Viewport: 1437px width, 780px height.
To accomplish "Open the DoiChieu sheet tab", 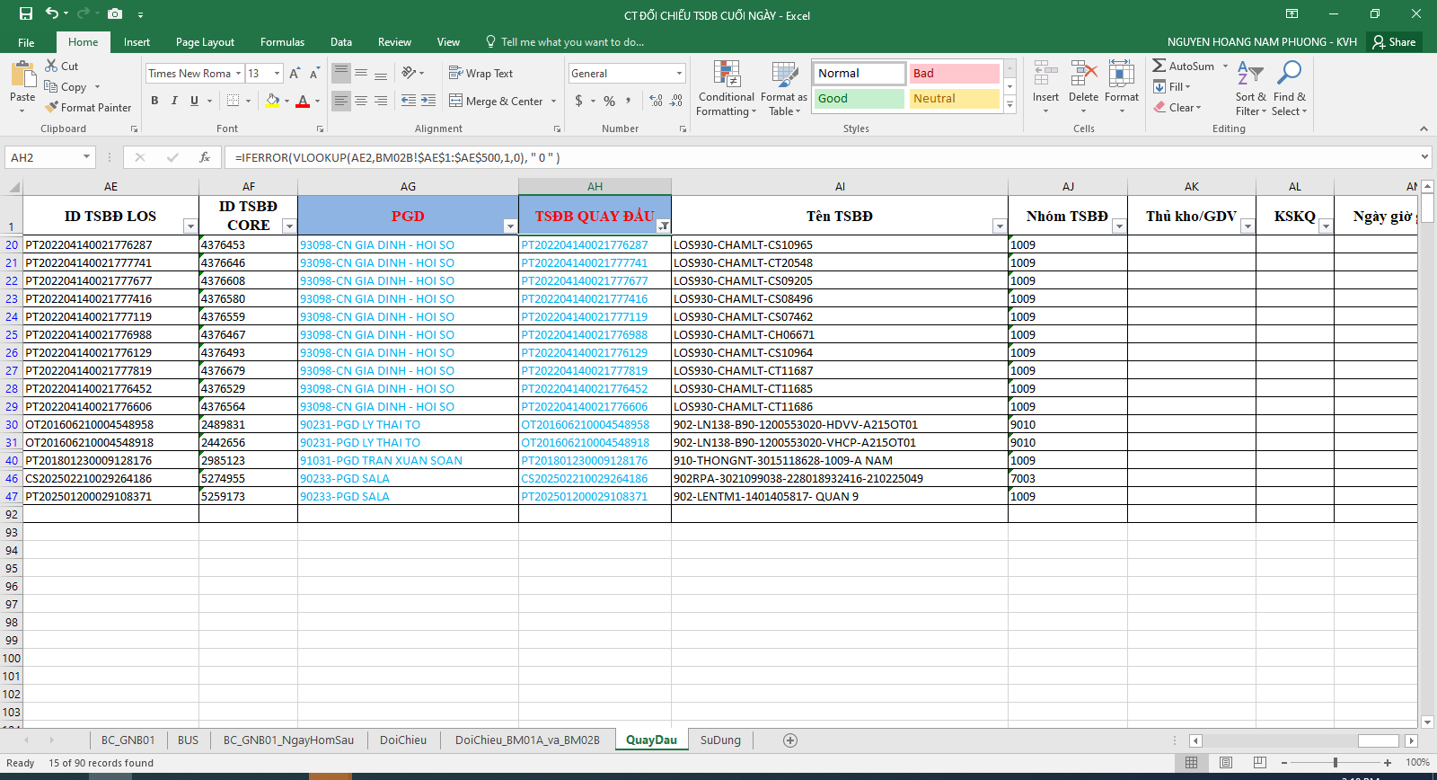I will click(x=403, y=740).
